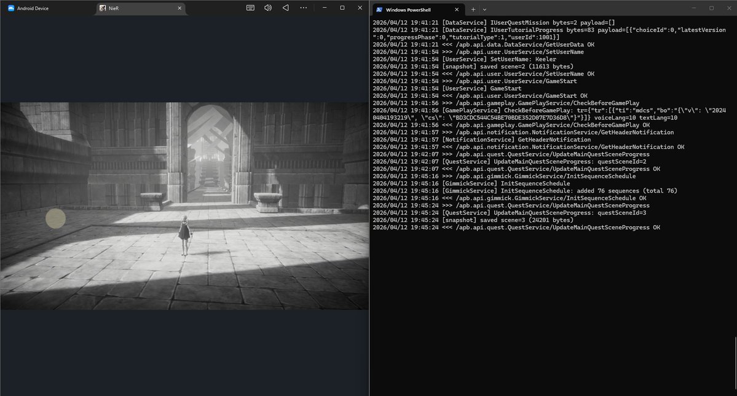Open the three-dots more menu in emulator

click(x=304, y=7)
